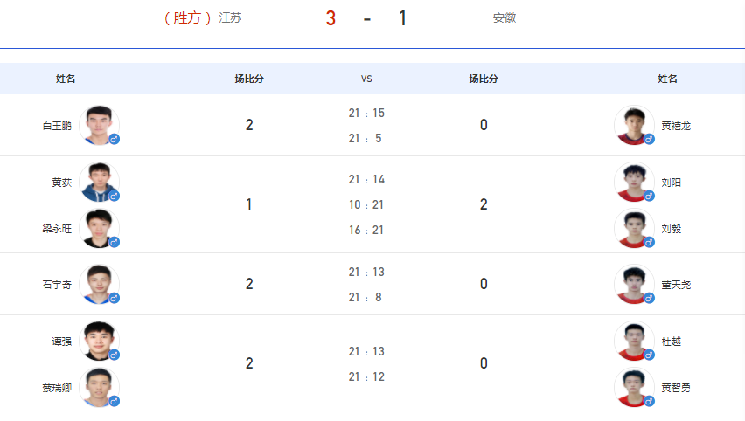Click 白玉鹏's player photo
745x421 pixels.
[99, 125]
